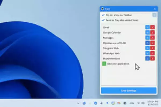Delete the Messages entry via red button
Image resolution: width=161 pixels, height=107 pixels.
coord(152,38)
